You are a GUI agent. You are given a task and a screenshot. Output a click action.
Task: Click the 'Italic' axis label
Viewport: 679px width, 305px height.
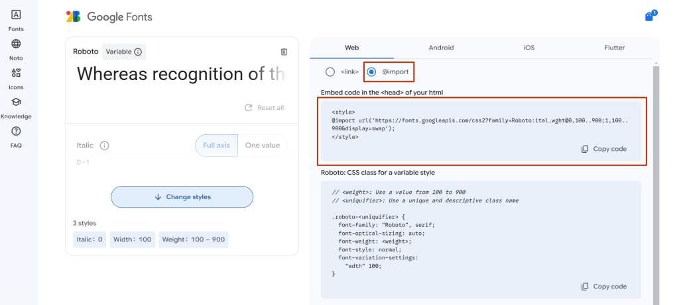85,145
